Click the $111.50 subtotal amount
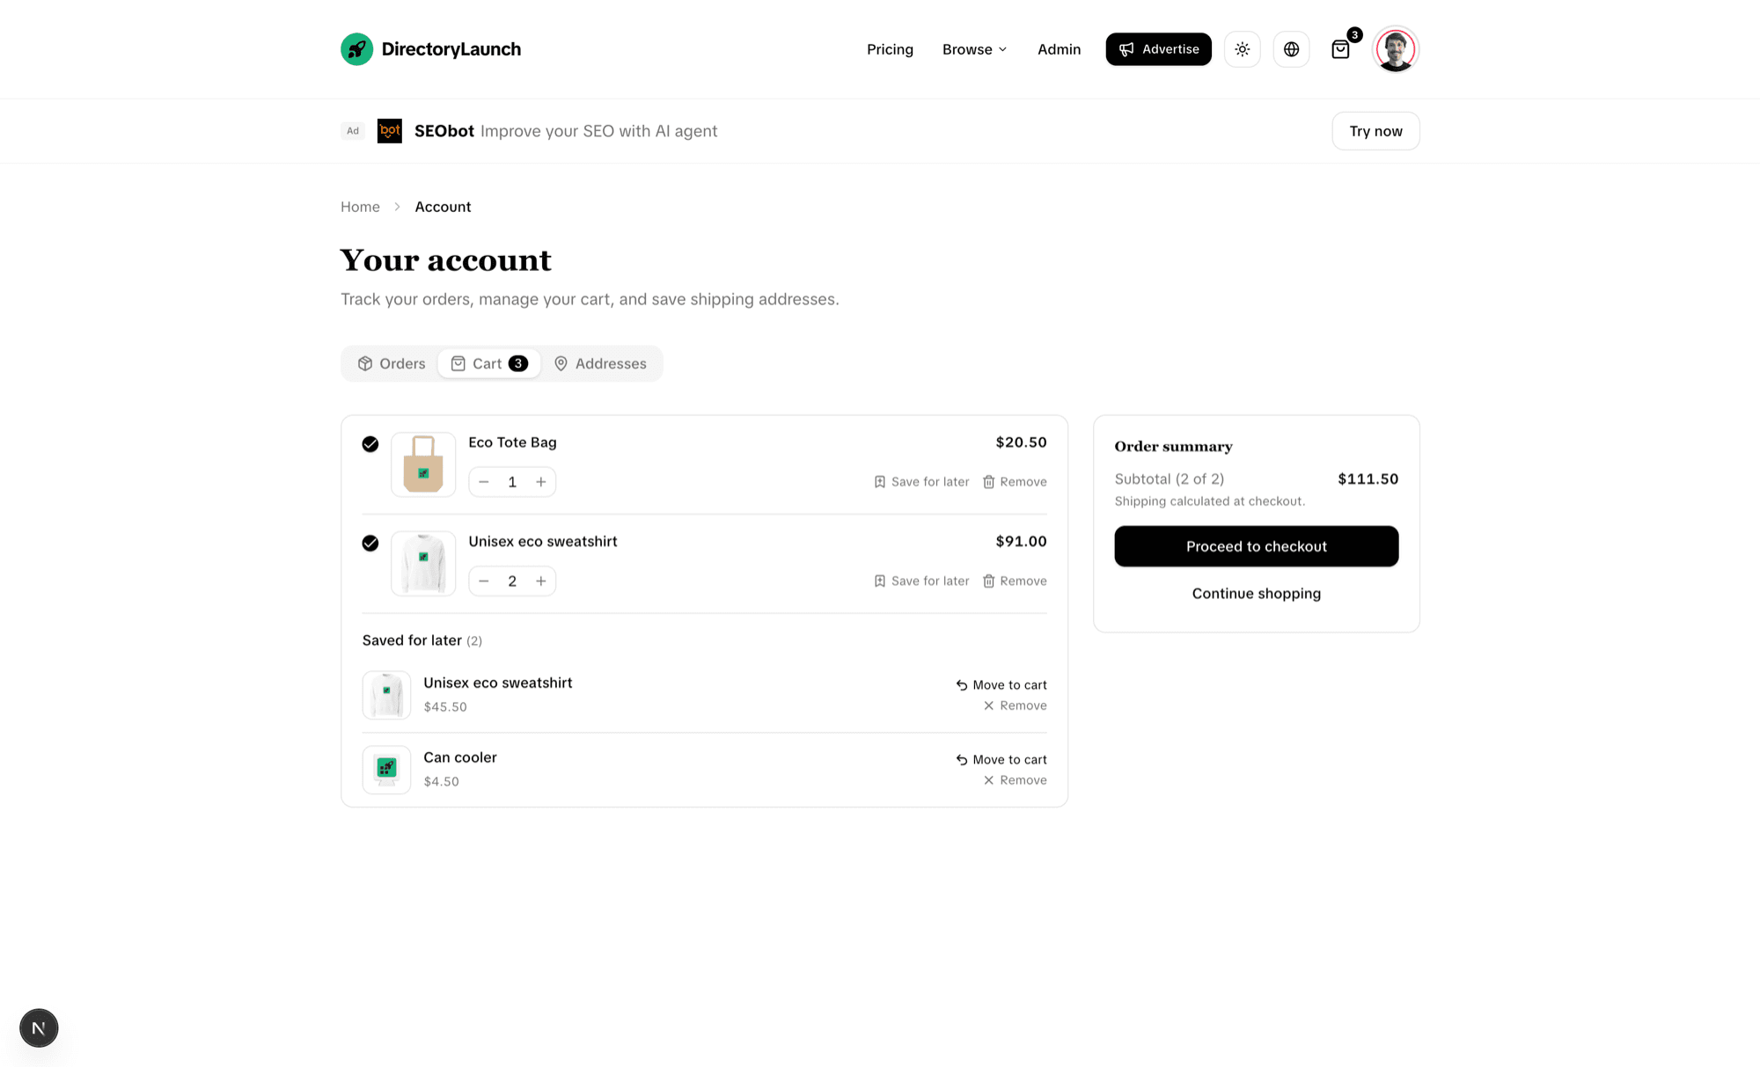The height and width of the screenshot is (1067, 1760). click(x=1368, y=479)
